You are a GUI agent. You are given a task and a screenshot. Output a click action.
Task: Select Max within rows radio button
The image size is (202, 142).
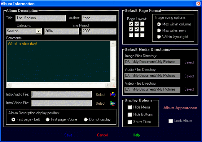159,30
